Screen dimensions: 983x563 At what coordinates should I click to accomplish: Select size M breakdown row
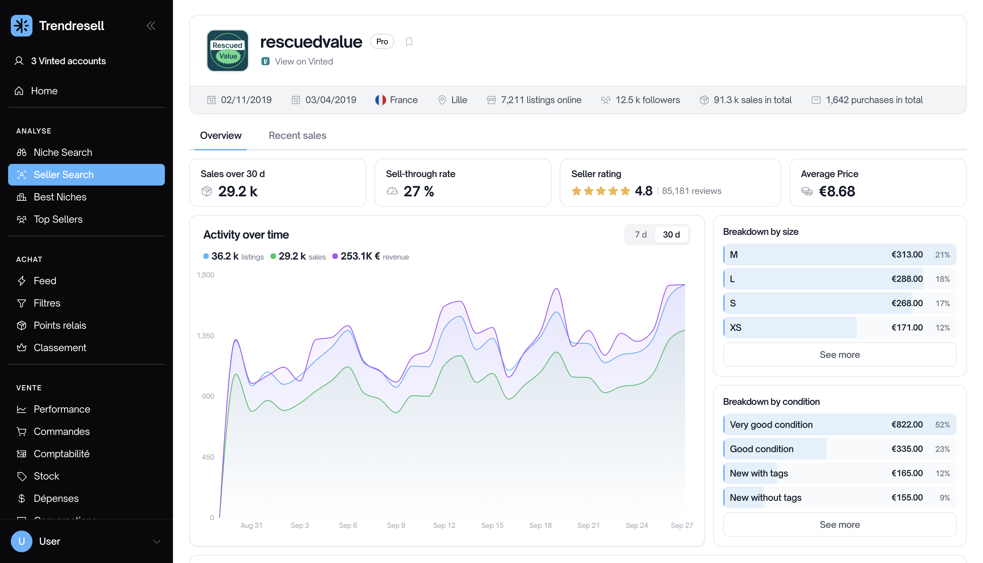[x=840, y=255]
